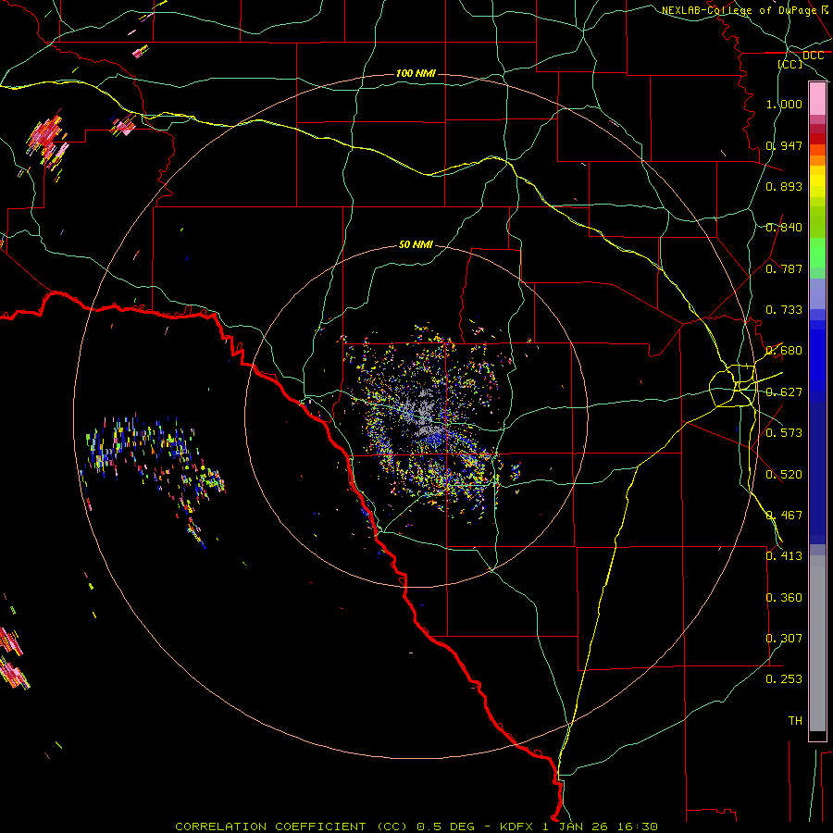This screenshot has height=833, width=833.
Task: Click the DCC label above color scale
Action: click(x=813, y=56)
